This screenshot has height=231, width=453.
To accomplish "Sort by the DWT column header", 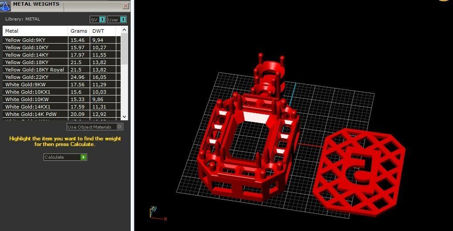I will coord(102,31).
